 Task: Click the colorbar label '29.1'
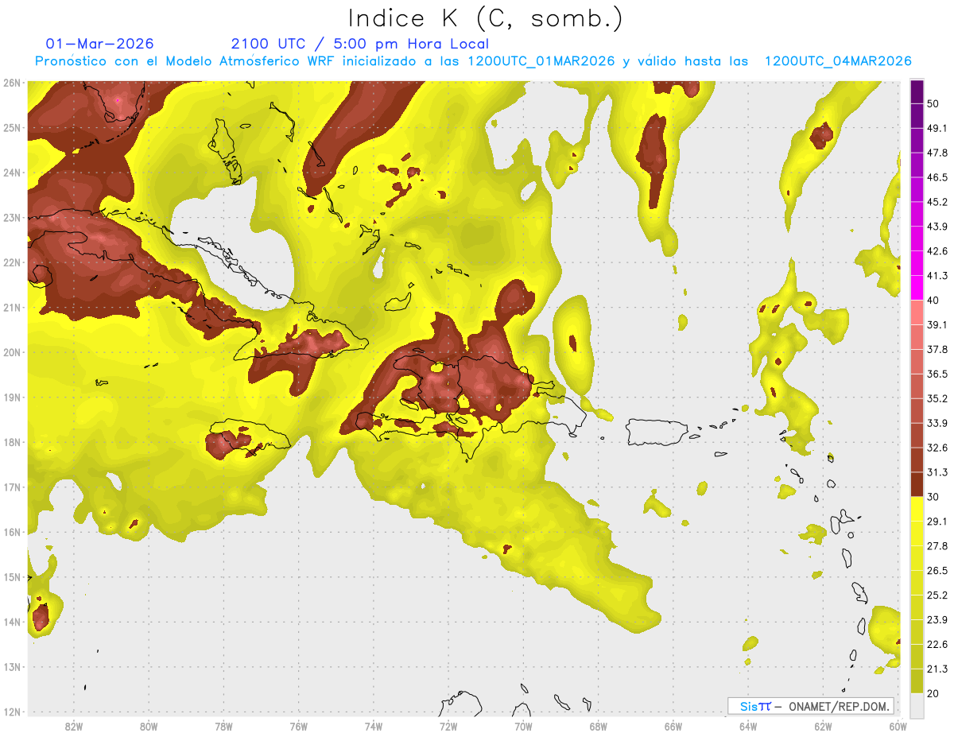coord(937,522)
